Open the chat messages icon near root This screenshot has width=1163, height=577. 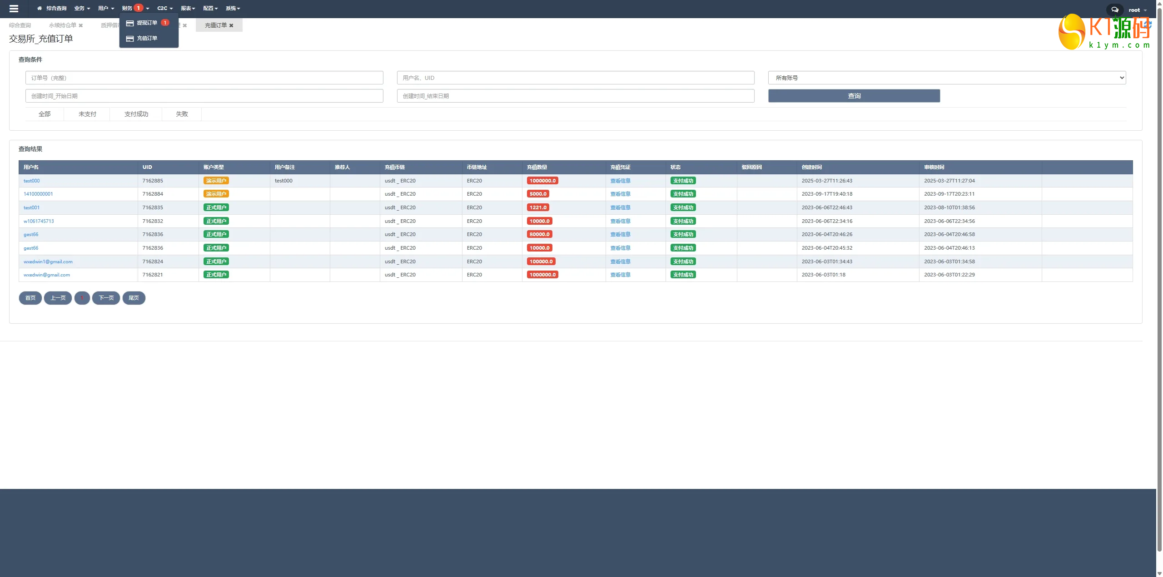[1114, 10]
